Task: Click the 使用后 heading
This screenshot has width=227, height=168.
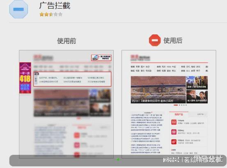Action: 173,40
